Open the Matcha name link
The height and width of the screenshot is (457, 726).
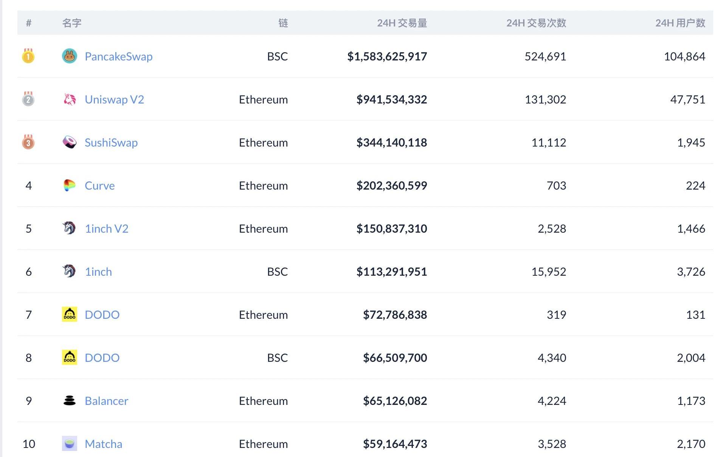[x=103, y=444]
